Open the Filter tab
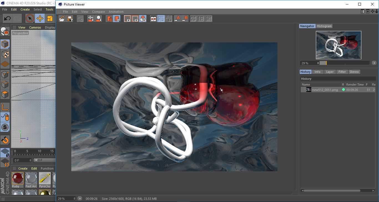Viewport: 379px width, 202px height. click(342, 72)
